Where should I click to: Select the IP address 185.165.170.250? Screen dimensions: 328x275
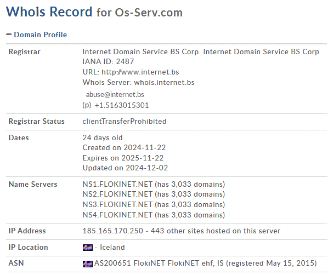113,231
